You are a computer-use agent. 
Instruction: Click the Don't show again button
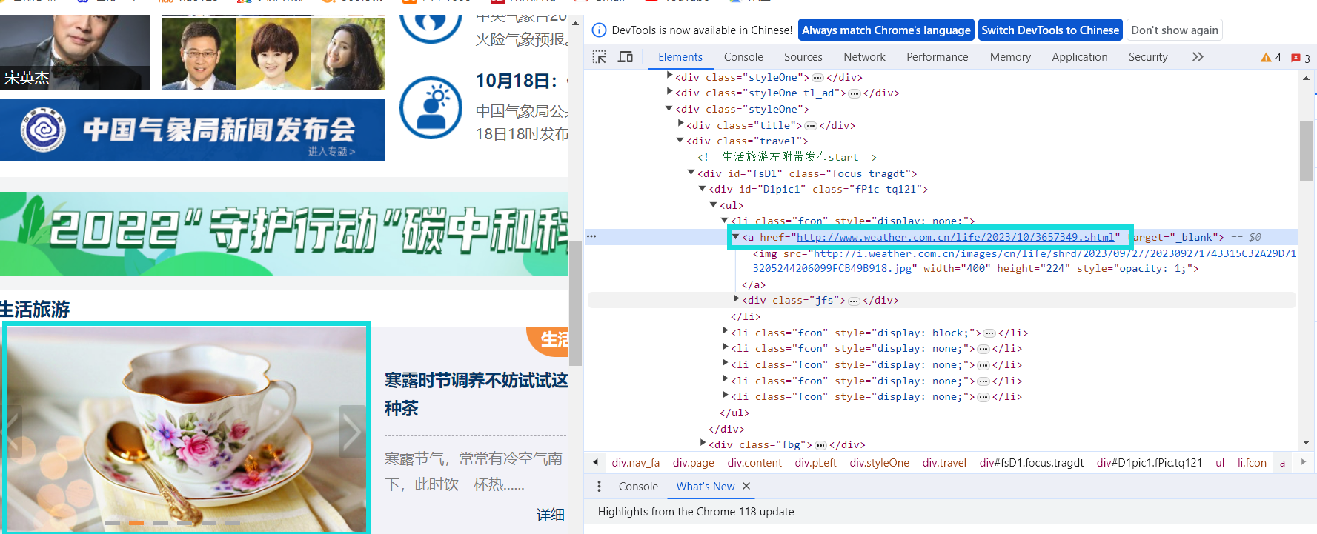(x=1175, y=30)
